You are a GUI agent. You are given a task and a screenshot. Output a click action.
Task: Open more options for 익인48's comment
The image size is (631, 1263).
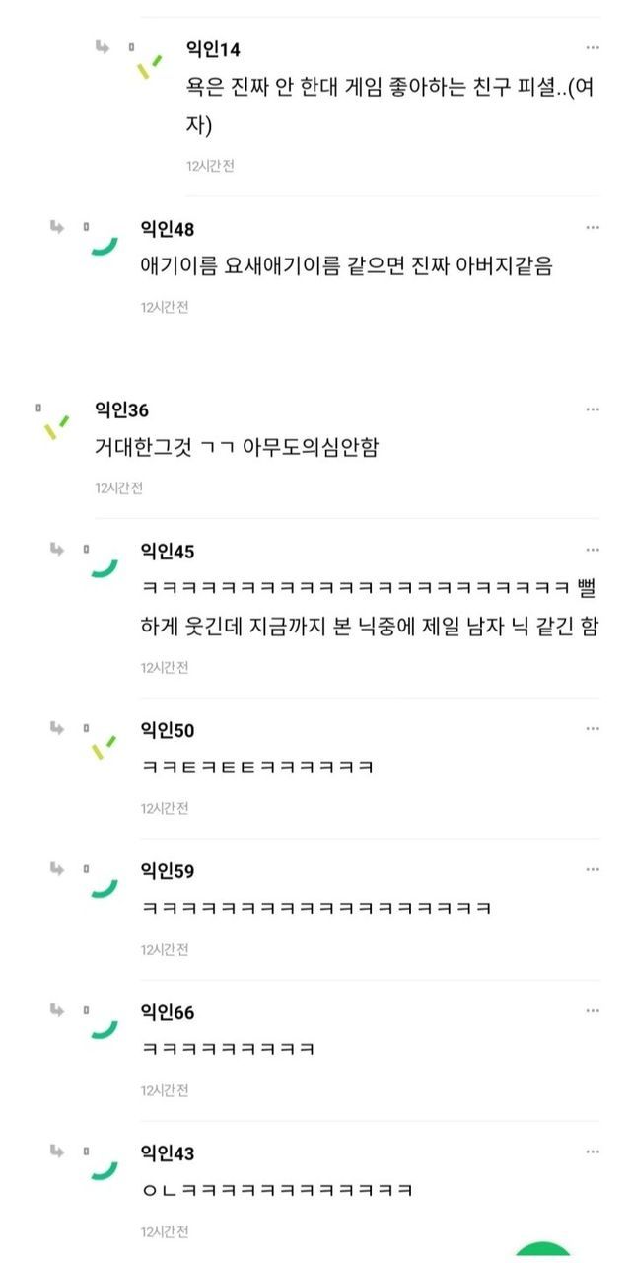click(x=592, y=228)
